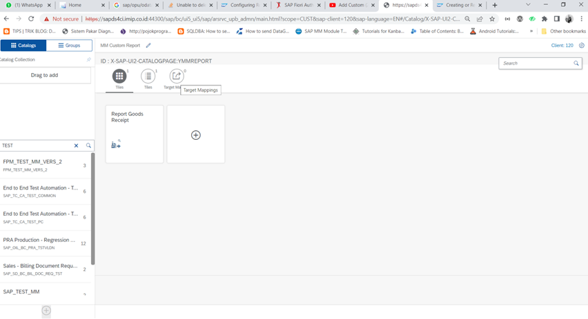Viewport: 588px width, 319px height.
Task: Close the WhatsApp browser tab
Action: 49,6
